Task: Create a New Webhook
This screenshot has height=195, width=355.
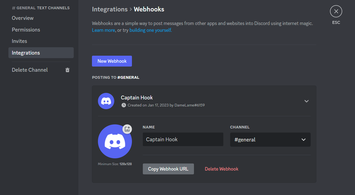Action: click(112, 61)
